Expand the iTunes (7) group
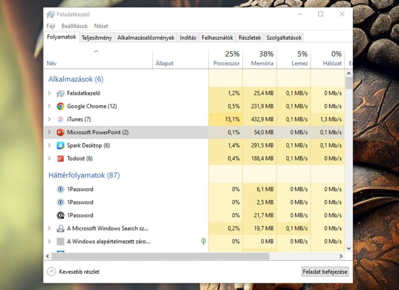The width and height of the screenshot is (399, 290). (x=49, y=119)
